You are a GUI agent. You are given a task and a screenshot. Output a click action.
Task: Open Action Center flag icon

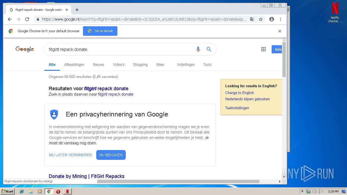tap(321, 191)
